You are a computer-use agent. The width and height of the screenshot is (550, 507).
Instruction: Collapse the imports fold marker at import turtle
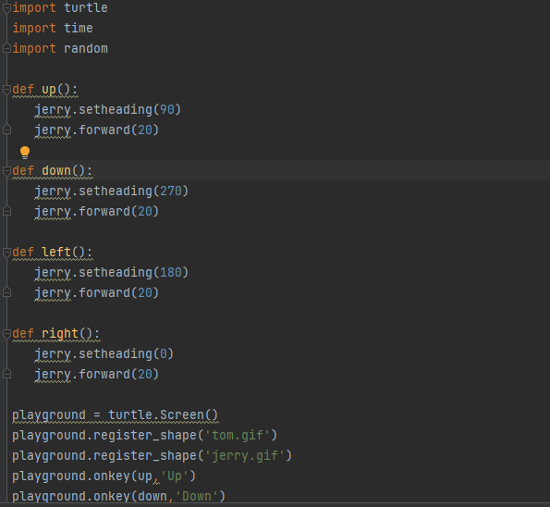click(x=6, y=8)
